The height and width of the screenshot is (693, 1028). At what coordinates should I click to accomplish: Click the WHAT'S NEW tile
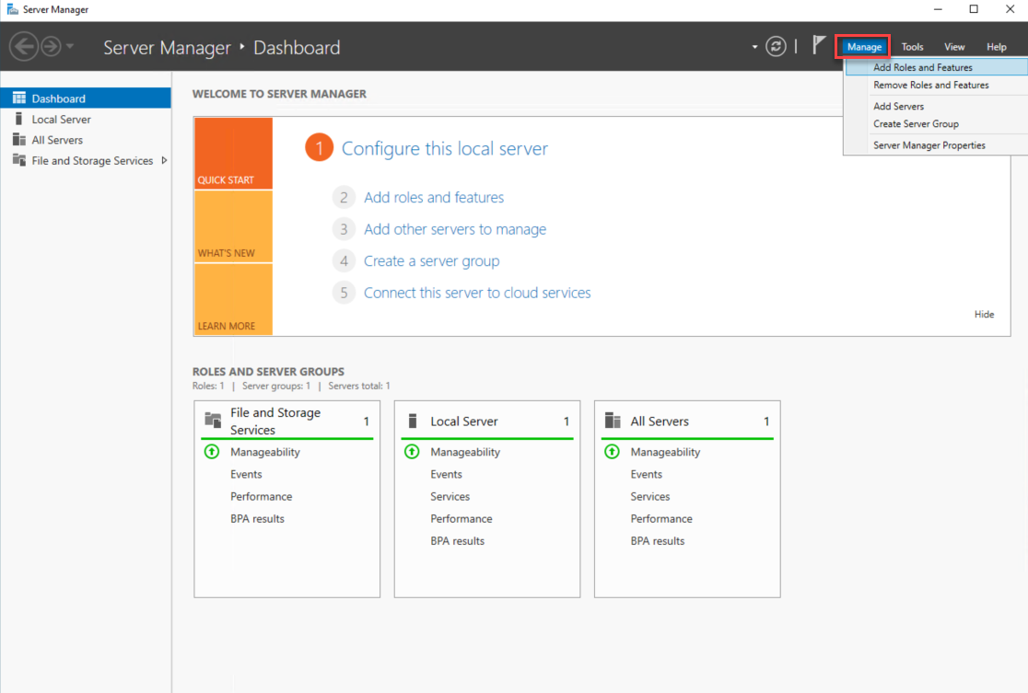pos(233,226)
